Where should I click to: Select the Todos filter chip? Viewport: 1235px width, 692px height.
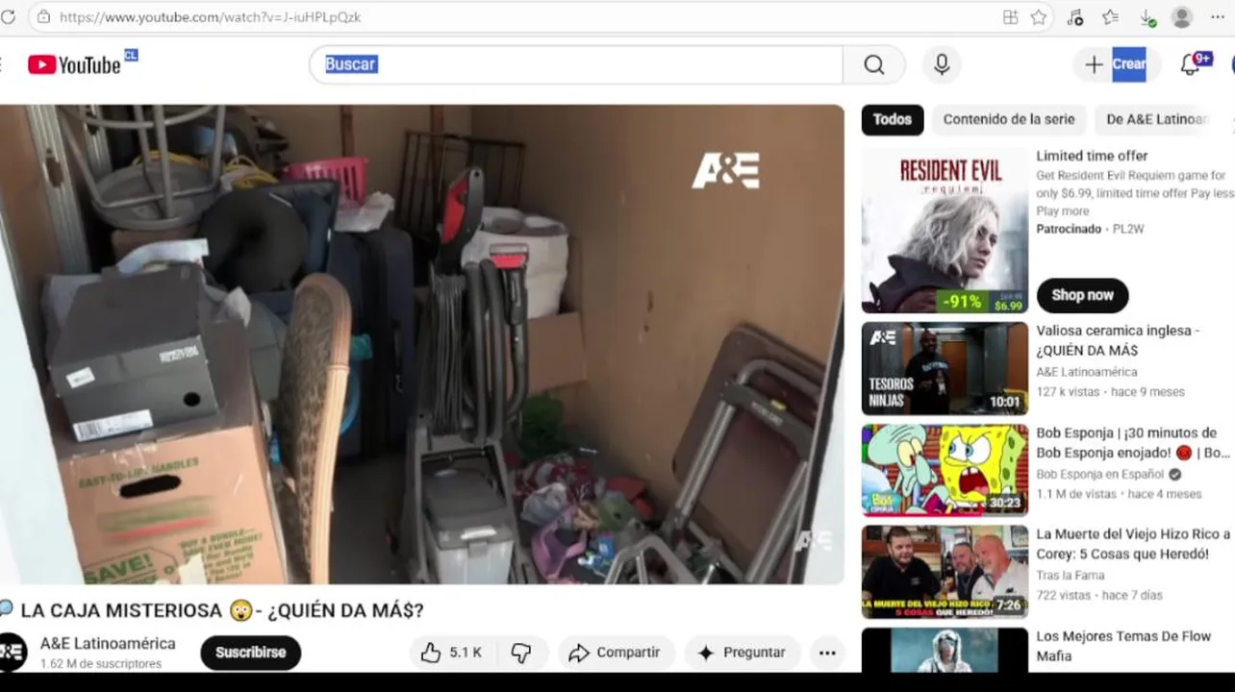click(x=893, y=119)
